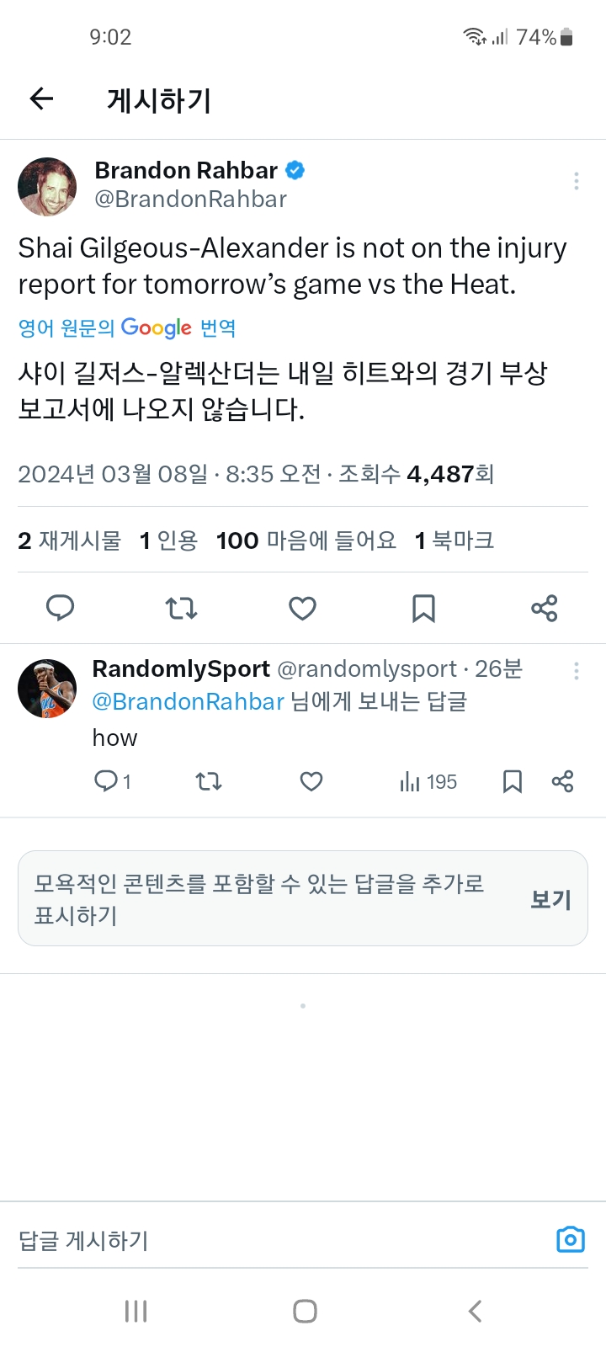Image resolution: width=606 pixels, height=1347 pixels.
Task: View analytics showing 195 views on the reply
Action: [x=428, y=781]
